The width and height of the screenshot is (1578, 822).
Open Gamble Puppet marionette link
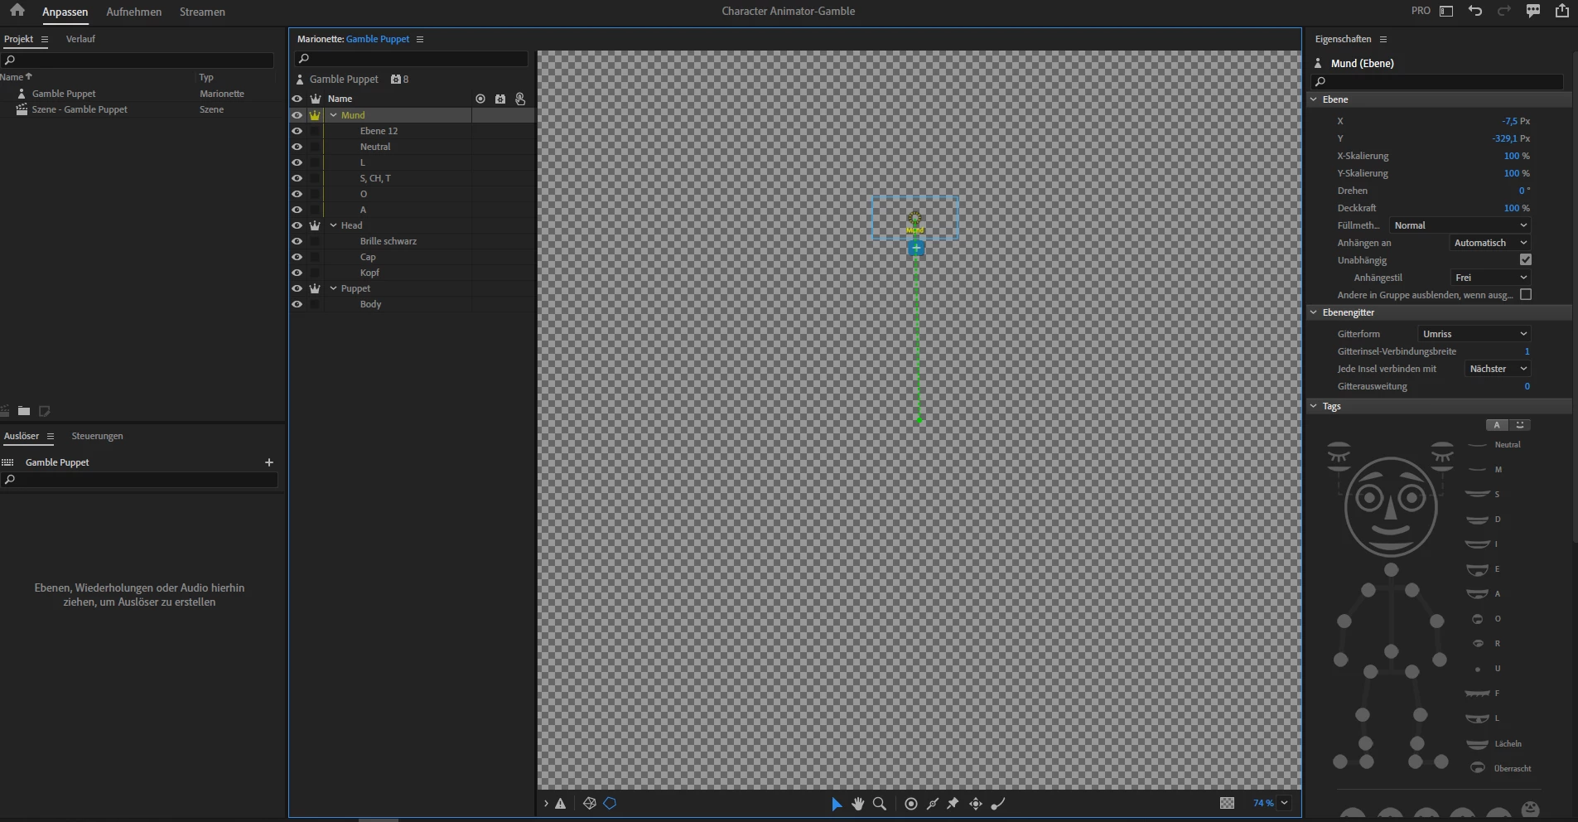(x=378, y=39)
